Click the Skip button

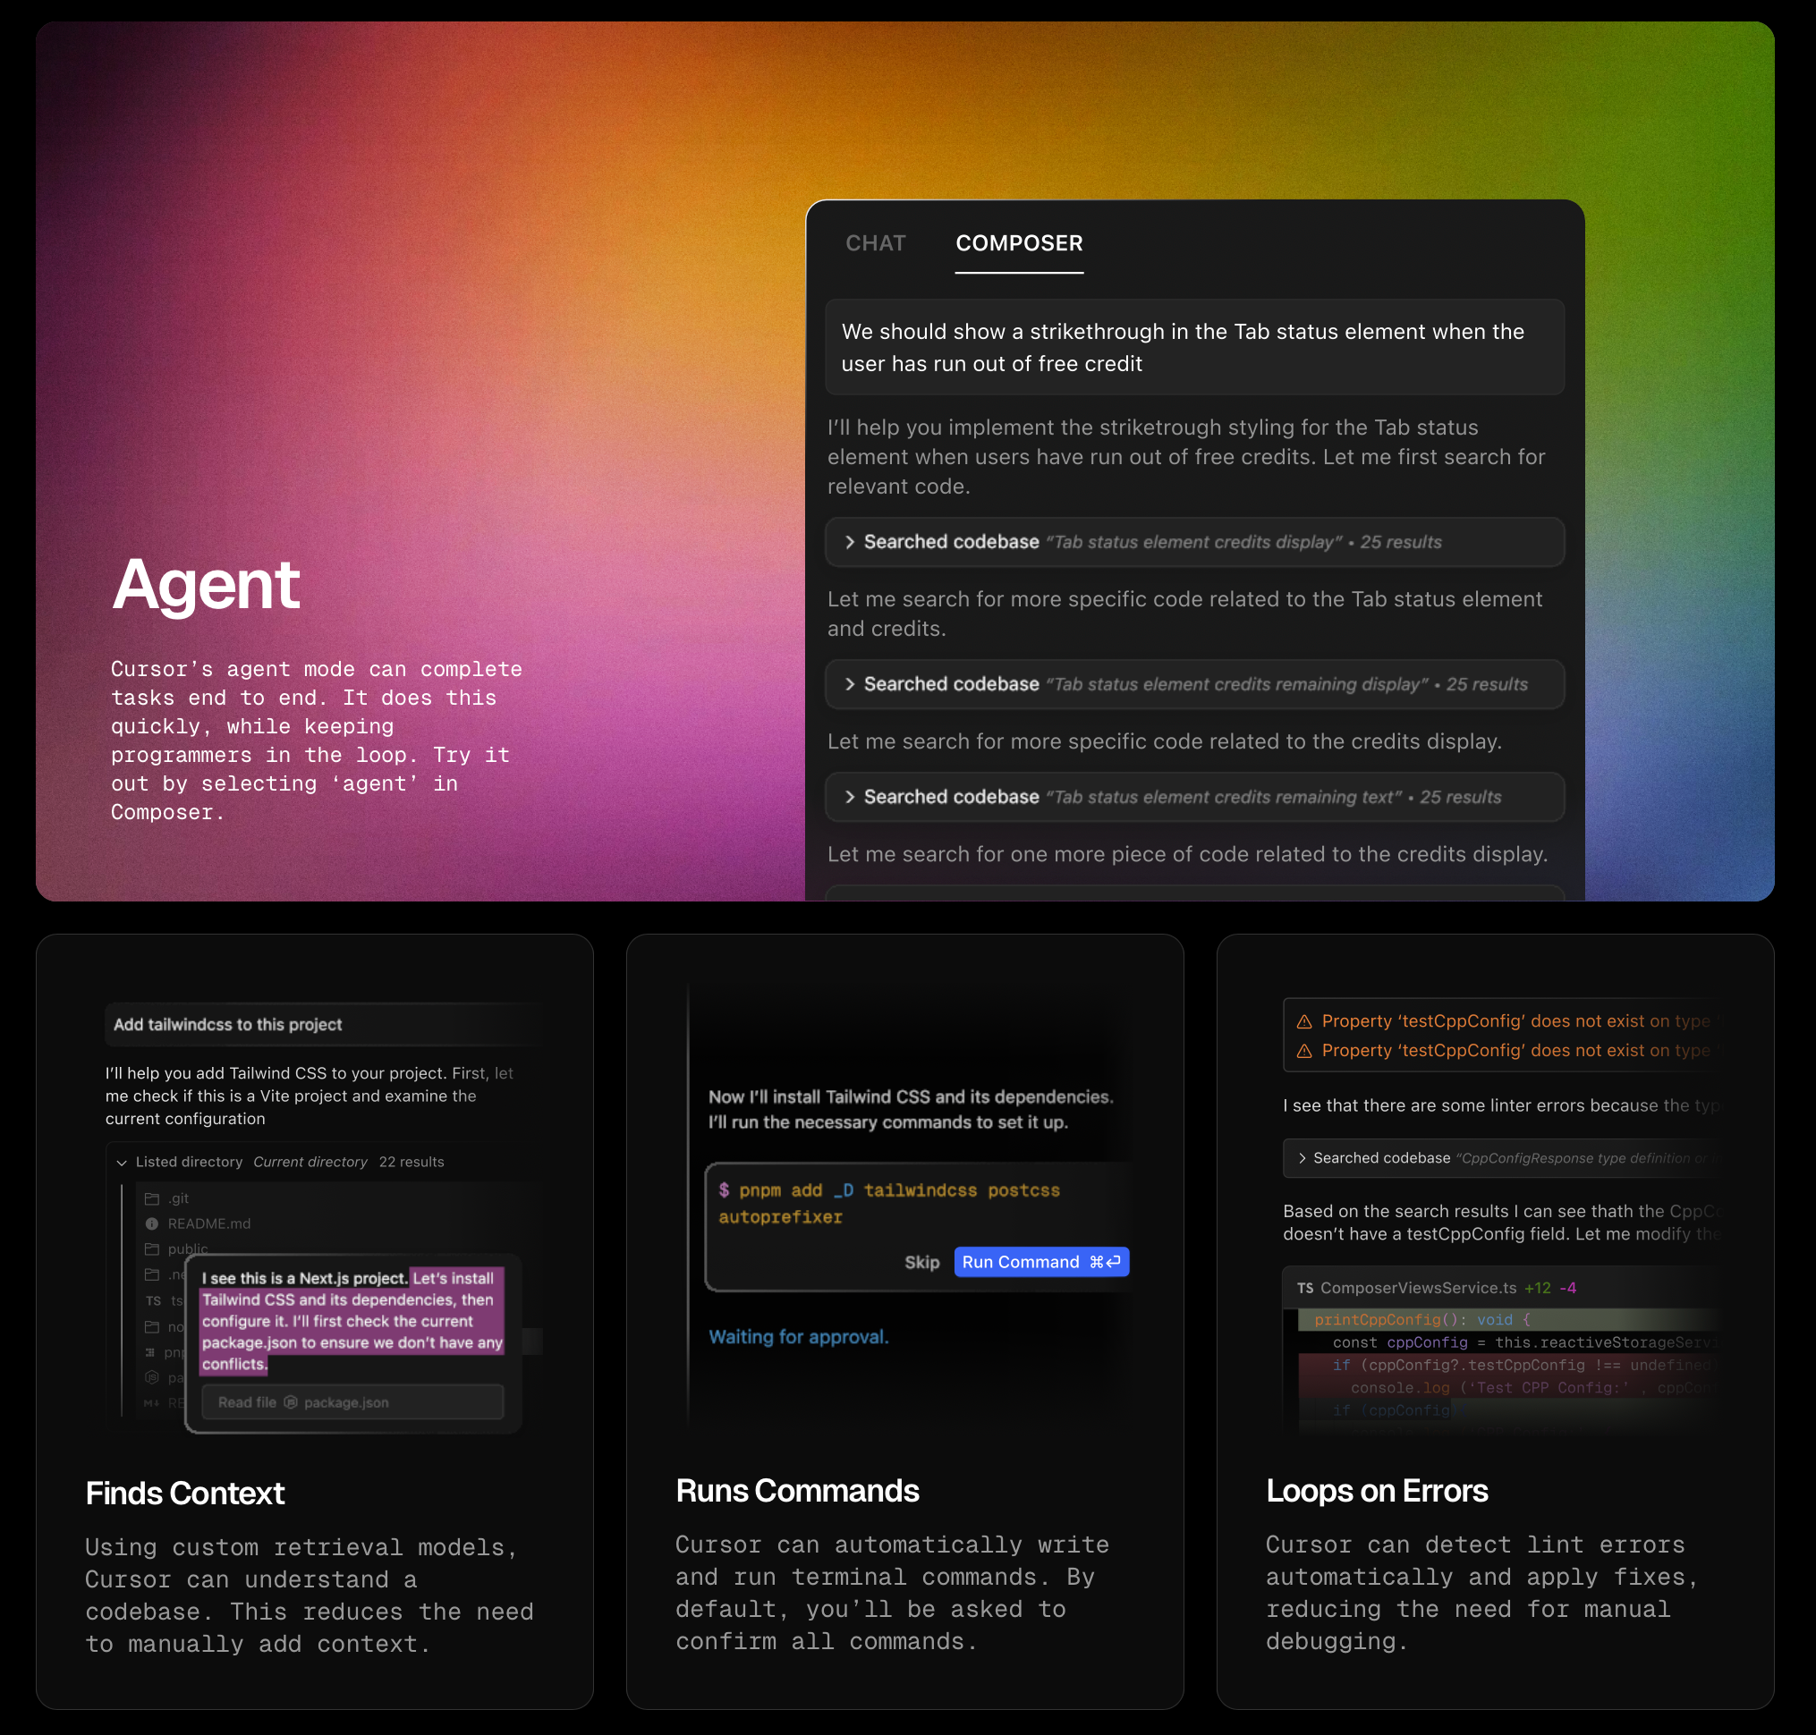[921, 1263]
